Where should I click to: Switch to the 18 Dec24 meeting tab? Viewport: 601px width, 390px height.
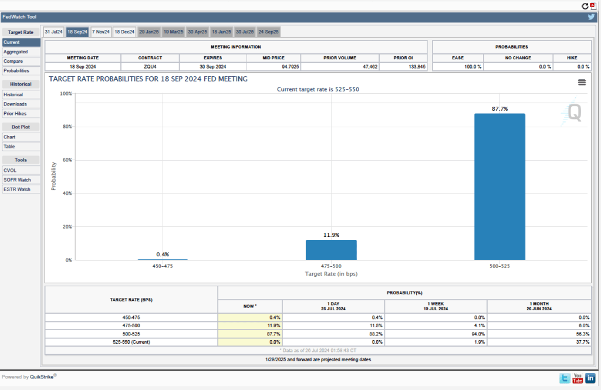pos(124,32)
